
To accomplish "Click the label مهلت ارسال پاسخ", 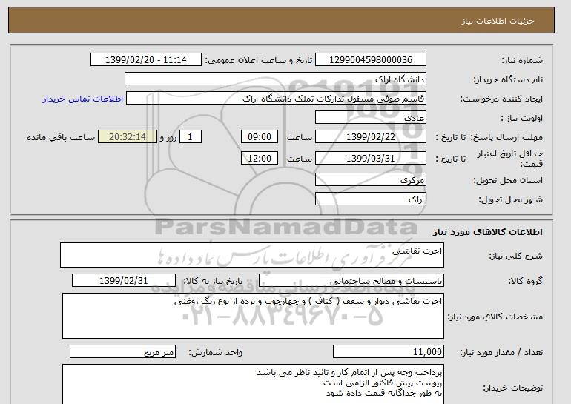I will tap(507, 138).
